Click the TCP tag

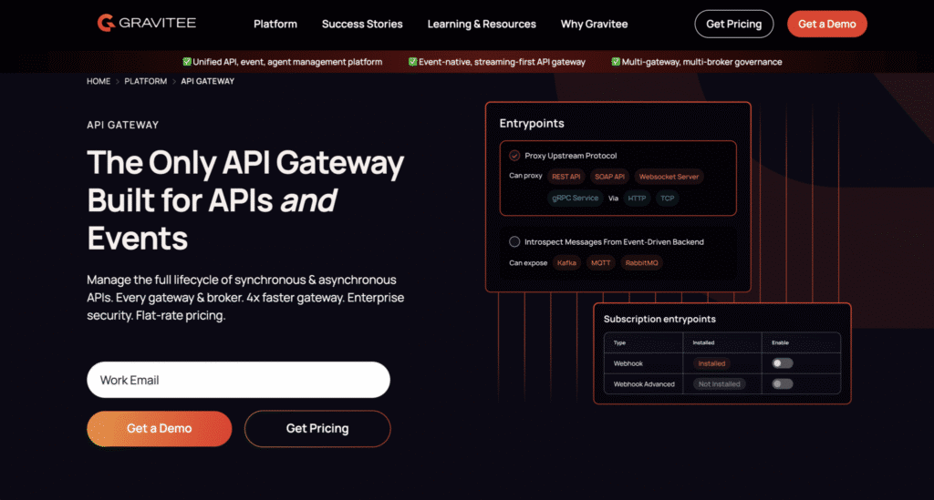click(x=667, y=199)
